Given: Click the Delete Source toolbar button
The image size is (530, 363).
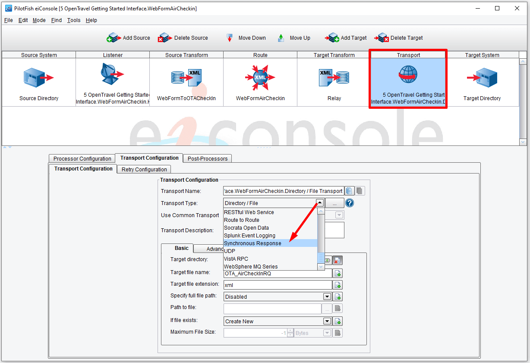Looking at the screenshot, I should coord(183,38).
